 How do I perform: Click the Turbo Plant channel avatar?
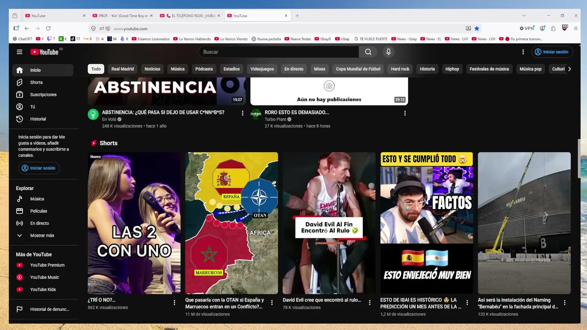click(x=256, y=115)
